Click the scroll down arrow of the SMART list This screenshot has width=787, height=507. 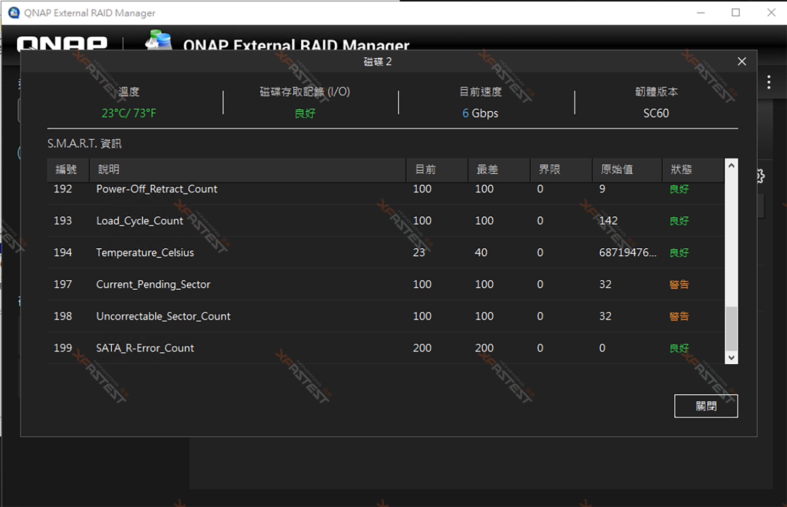coord(731,357)
